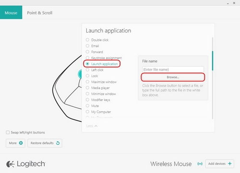This screenshot has width=240, height=173.
Task: Select the My Computer option
Action: pyautogui.click(x=87, y=112)
